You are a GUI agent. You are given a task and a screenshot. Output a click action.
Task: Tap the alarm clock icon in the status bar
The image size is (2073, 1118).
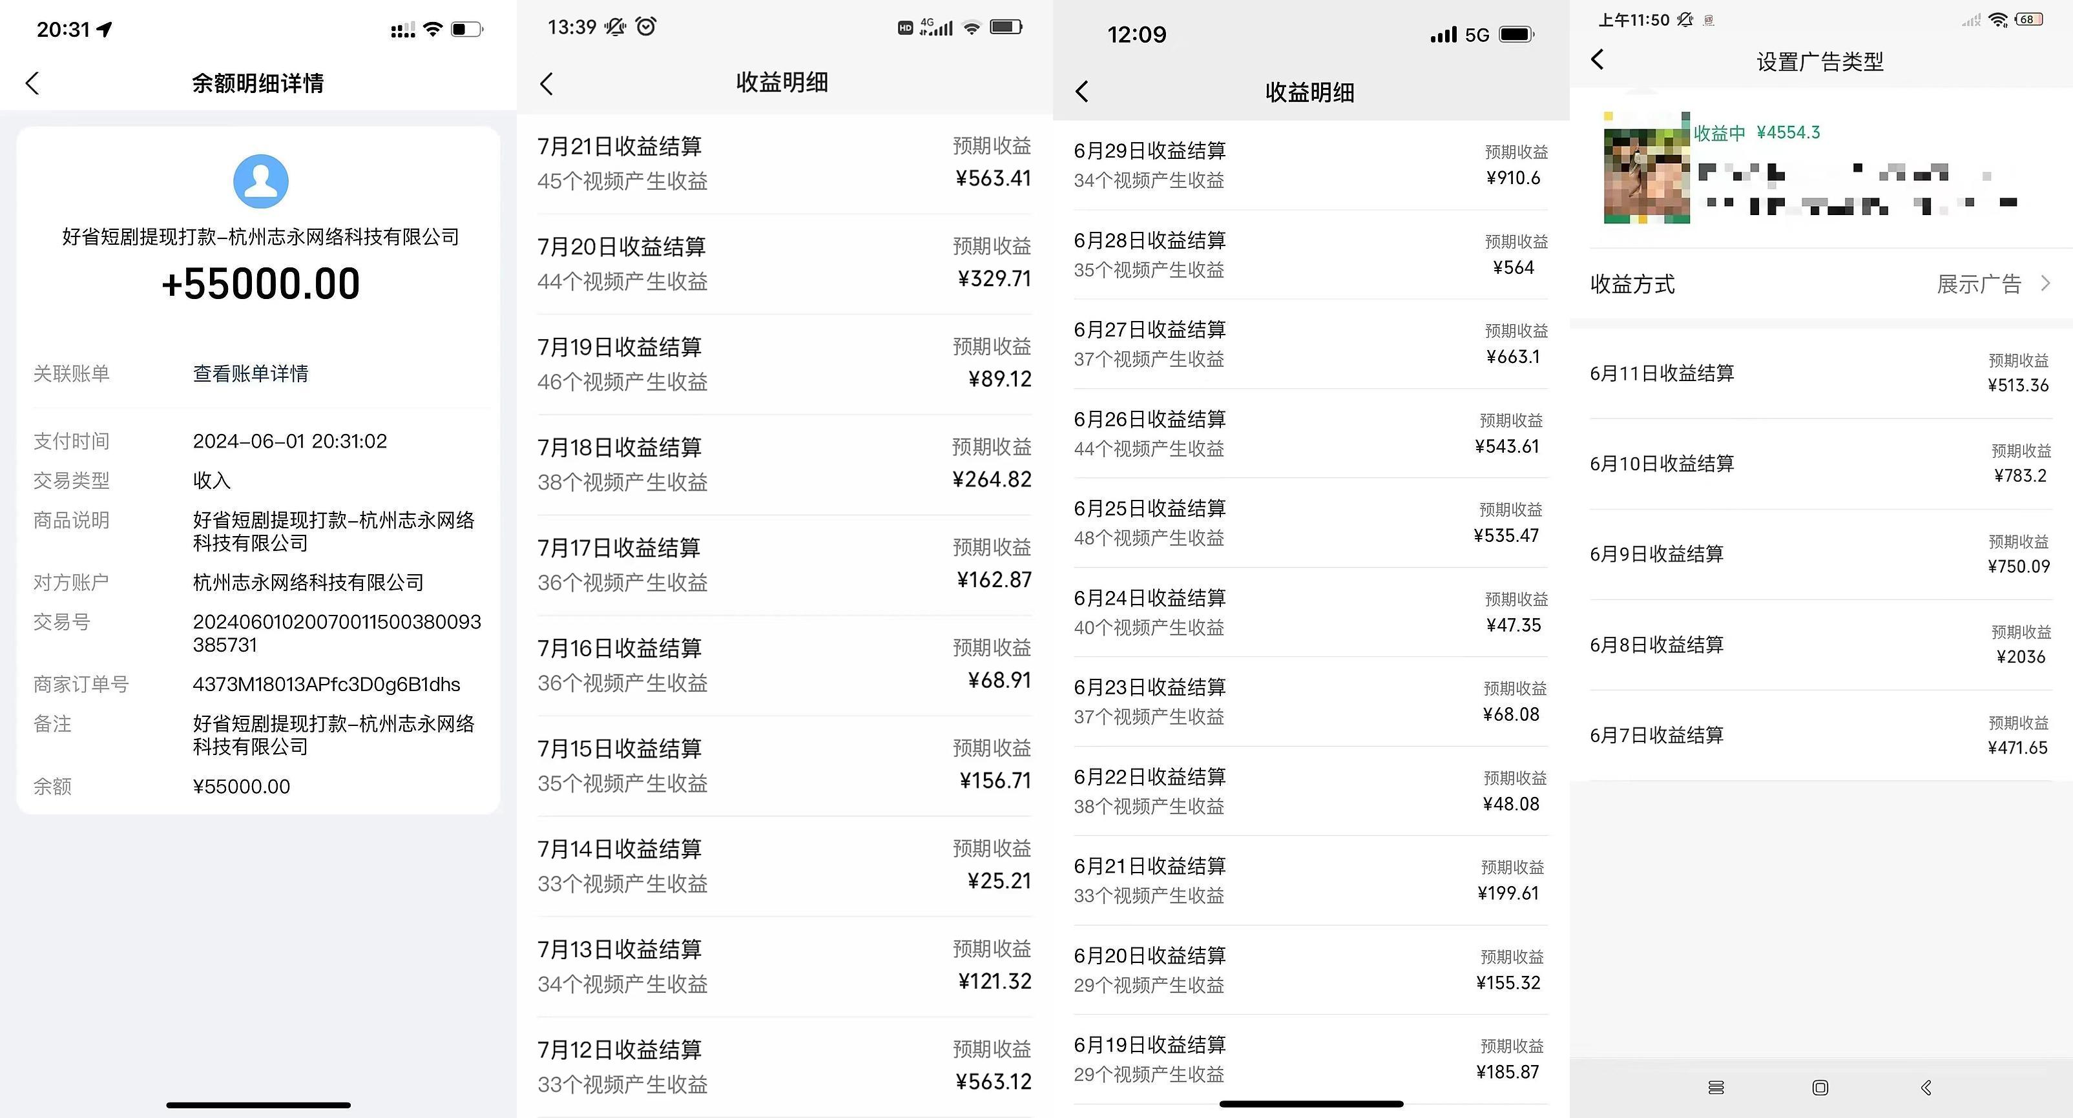[x=646, y=26]
